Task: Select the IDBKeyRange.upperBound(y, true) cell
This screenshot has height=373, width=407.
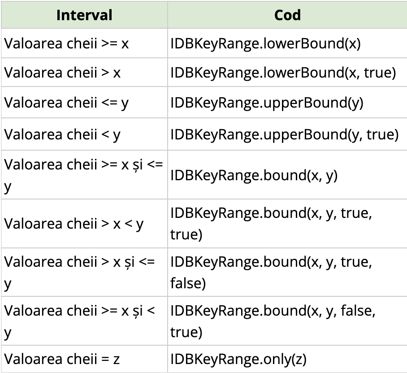Action: pos(287,134)
